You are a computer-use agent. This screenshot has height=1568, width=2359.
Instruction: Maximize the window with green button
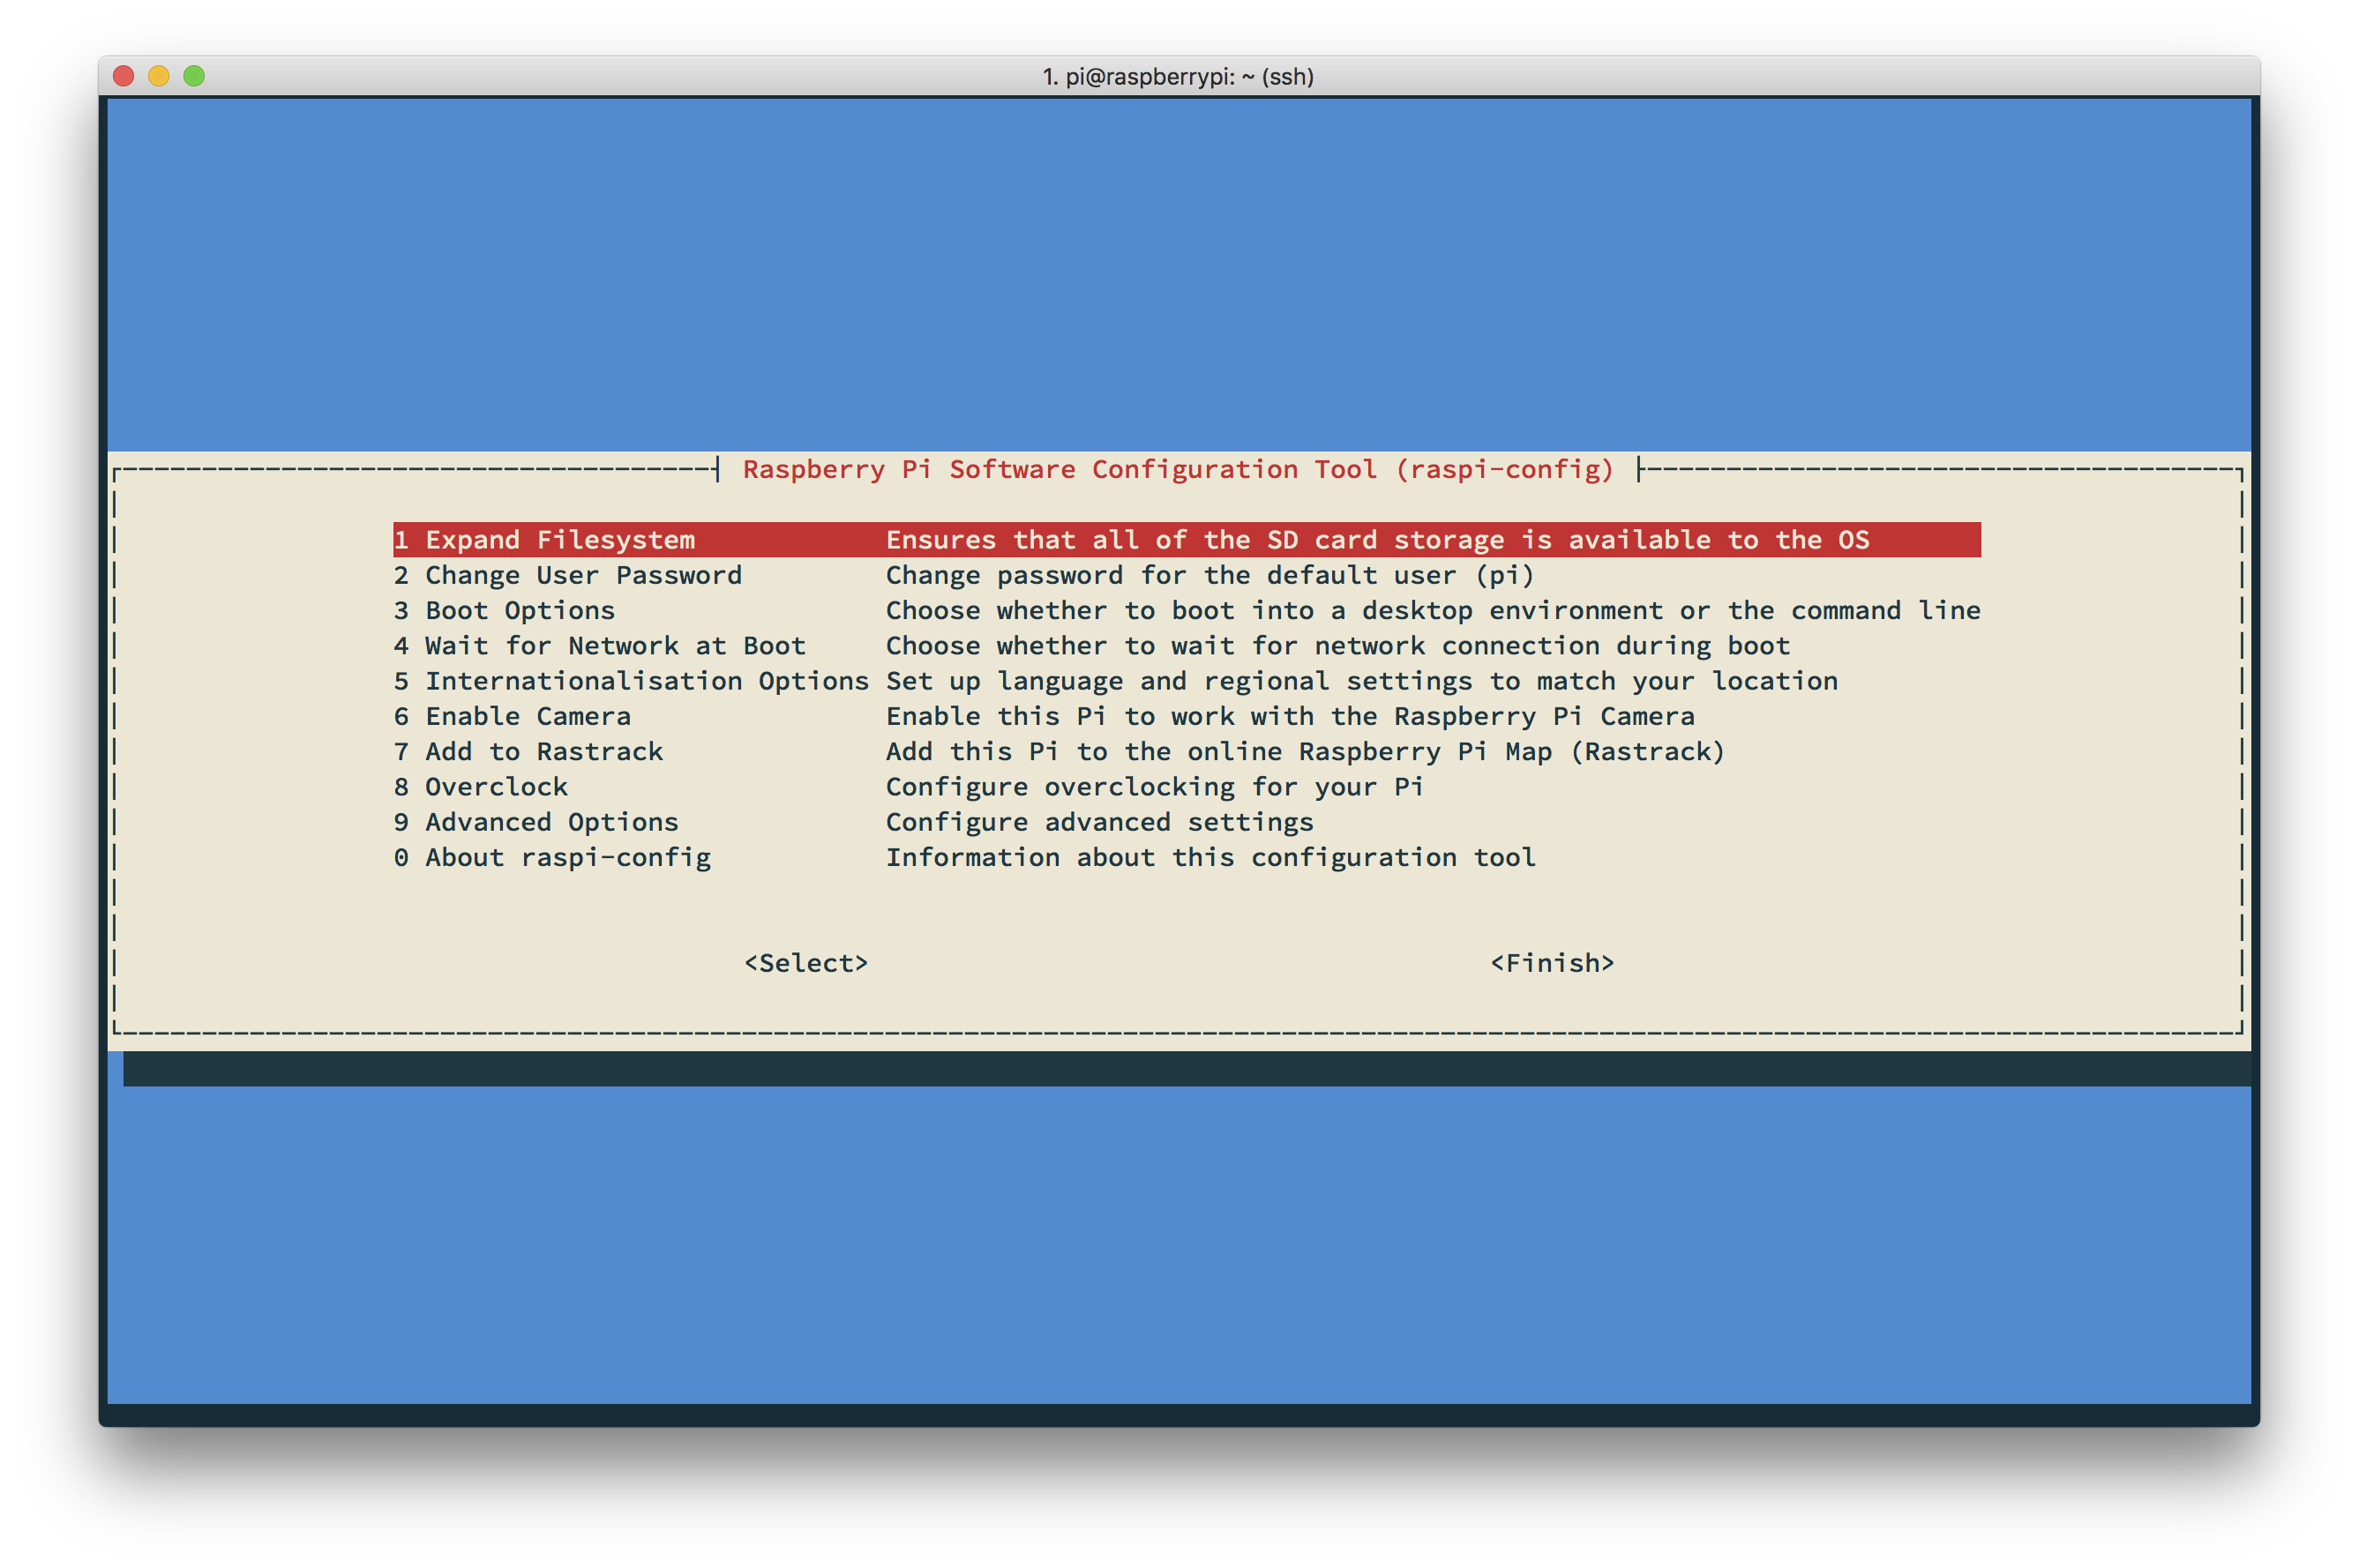[x=194, y=76]
